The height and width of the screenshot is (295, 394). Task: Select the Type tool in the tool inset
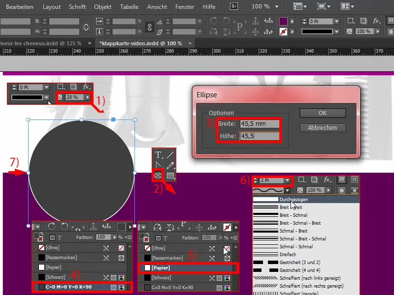coord(158,155)
